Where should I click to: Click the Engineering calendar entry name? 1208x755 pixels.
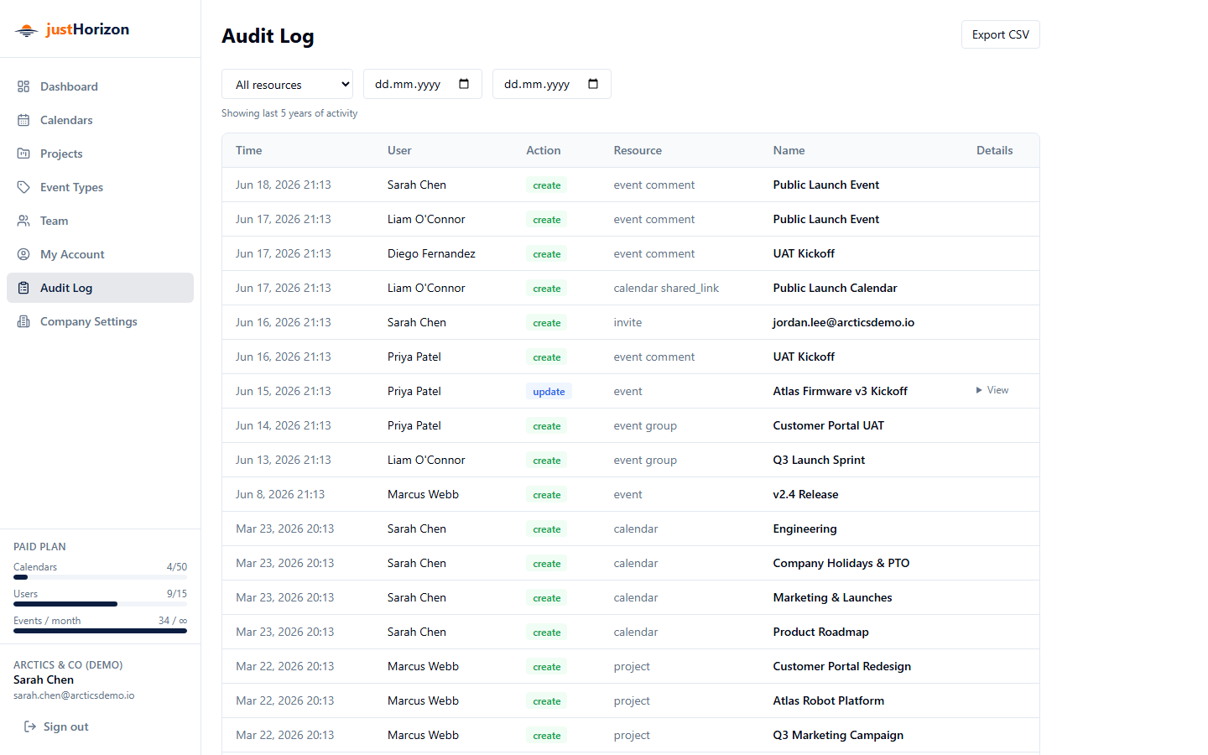click(x=804, y=528)
